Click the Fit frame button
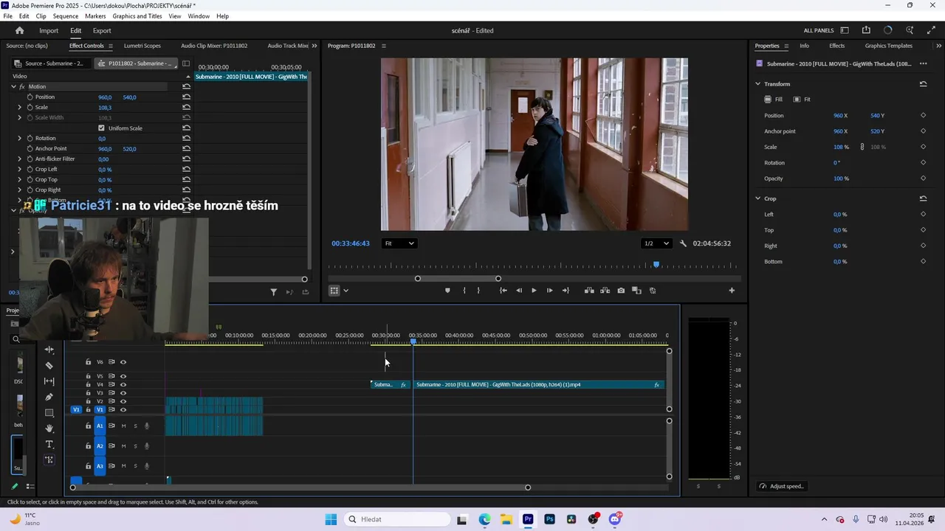 (x=802, y=100)
